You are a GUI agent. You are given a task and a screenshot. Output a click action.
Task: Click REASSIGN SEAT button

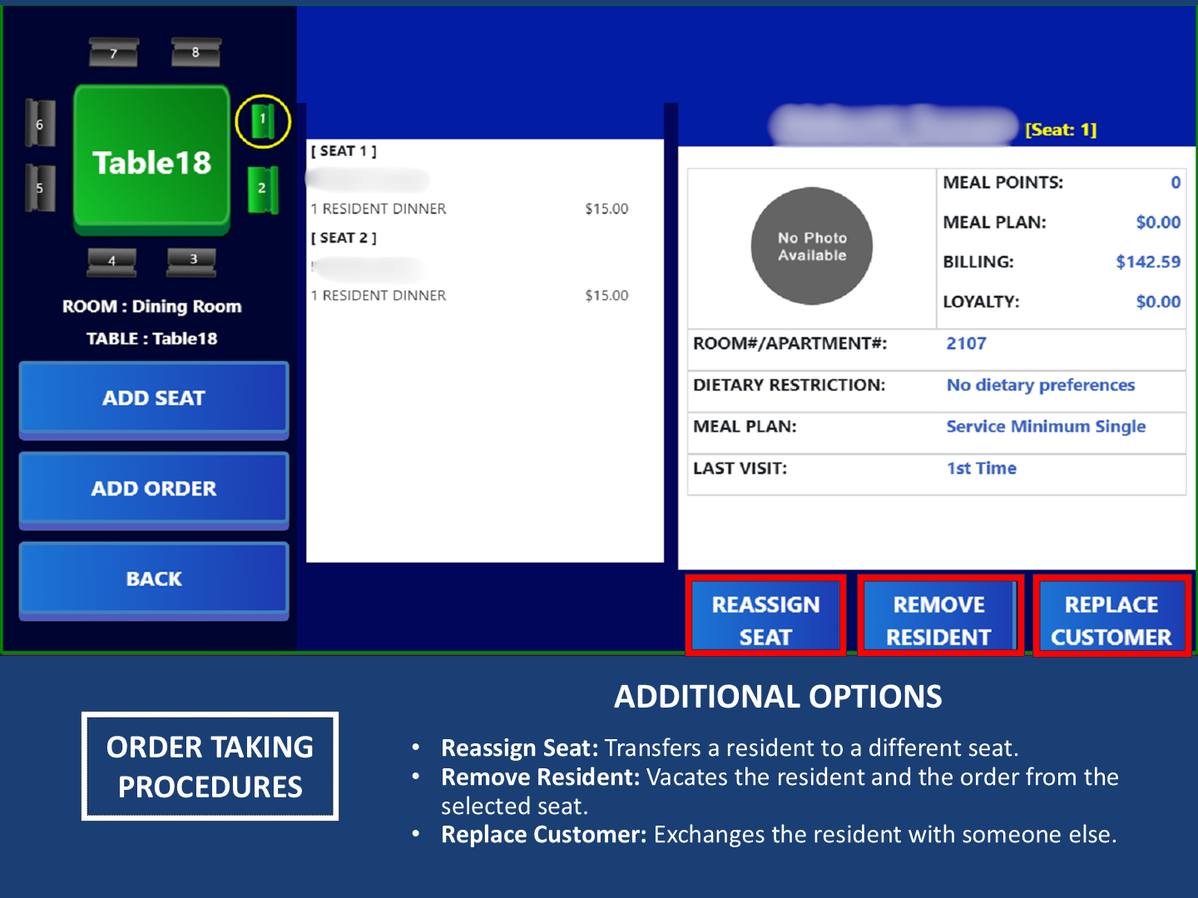[x=765, y=619]
